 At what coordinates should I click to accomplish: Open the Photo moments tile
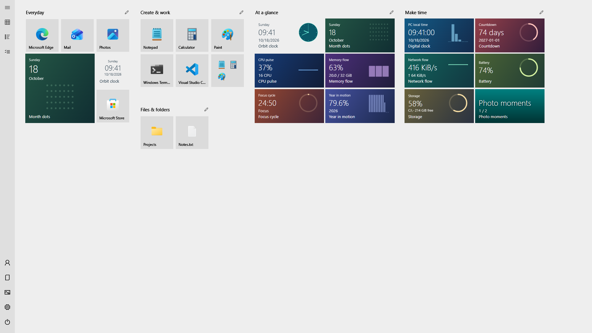510,106
